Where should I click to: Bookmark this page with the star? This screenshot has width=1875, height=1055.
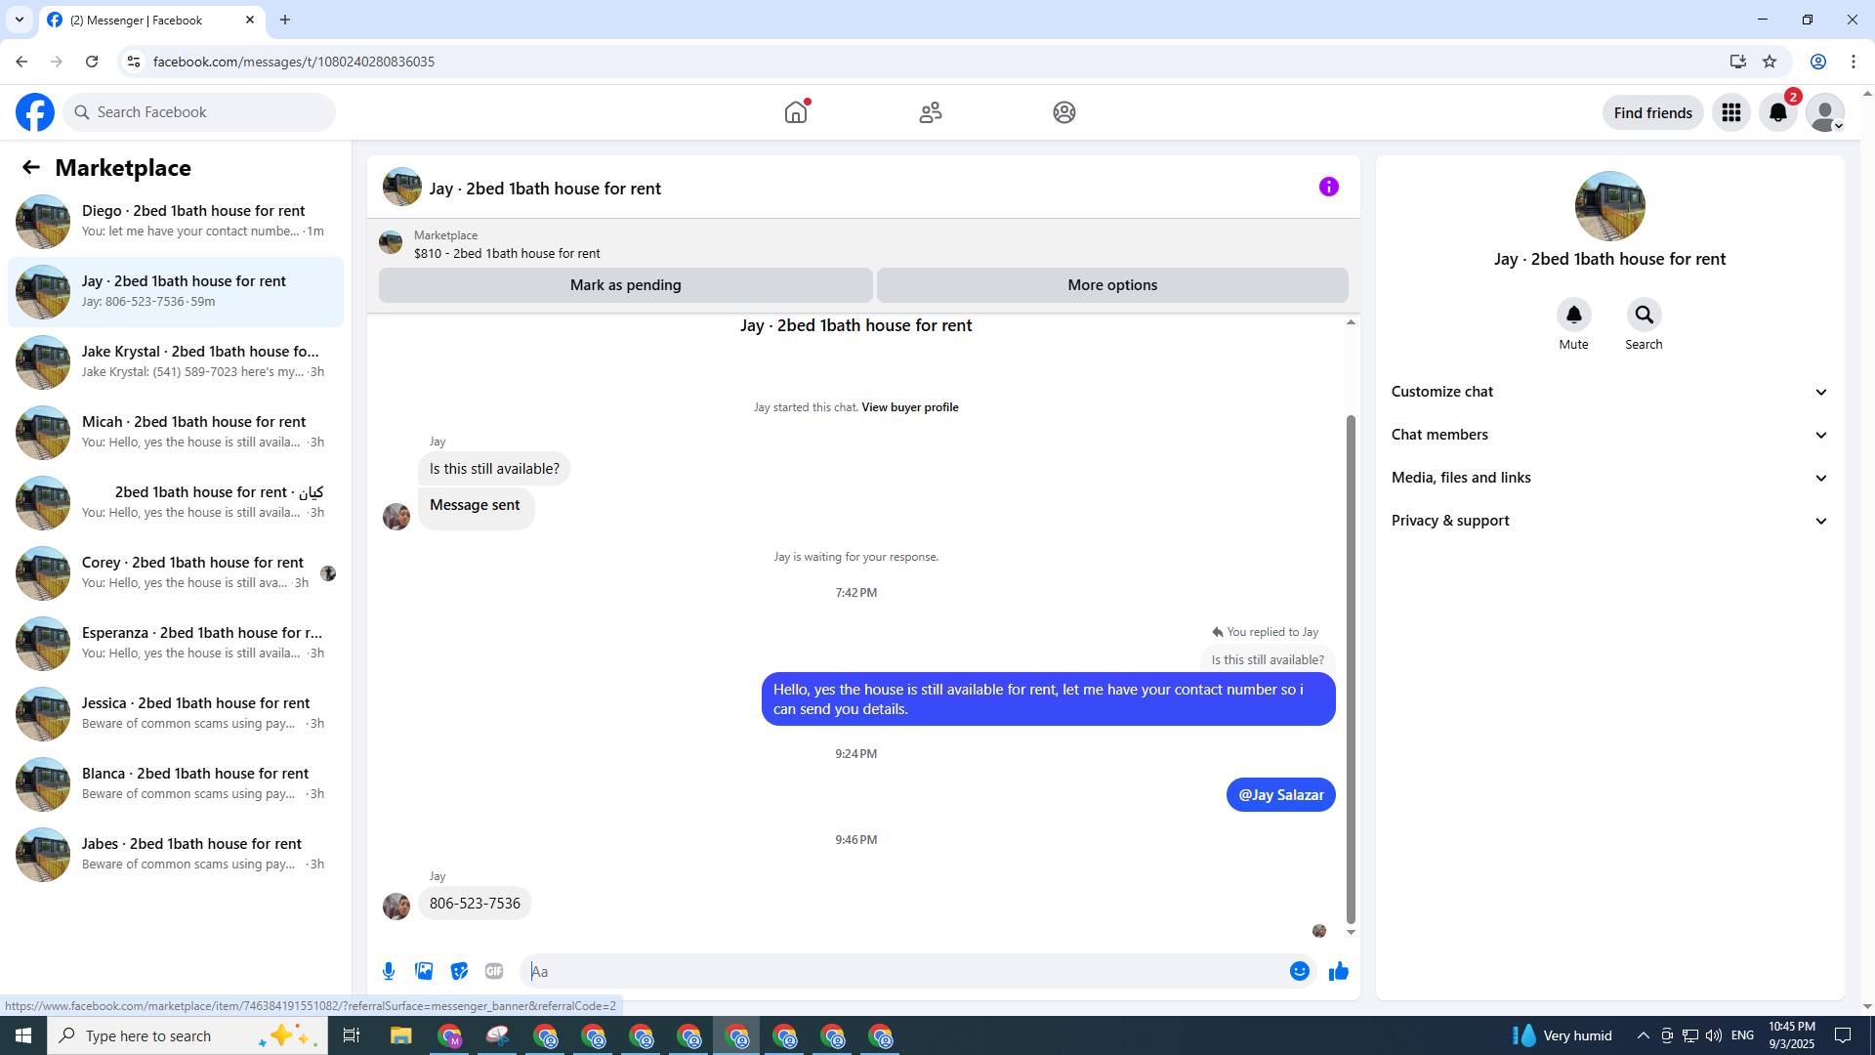point(1770,62)
